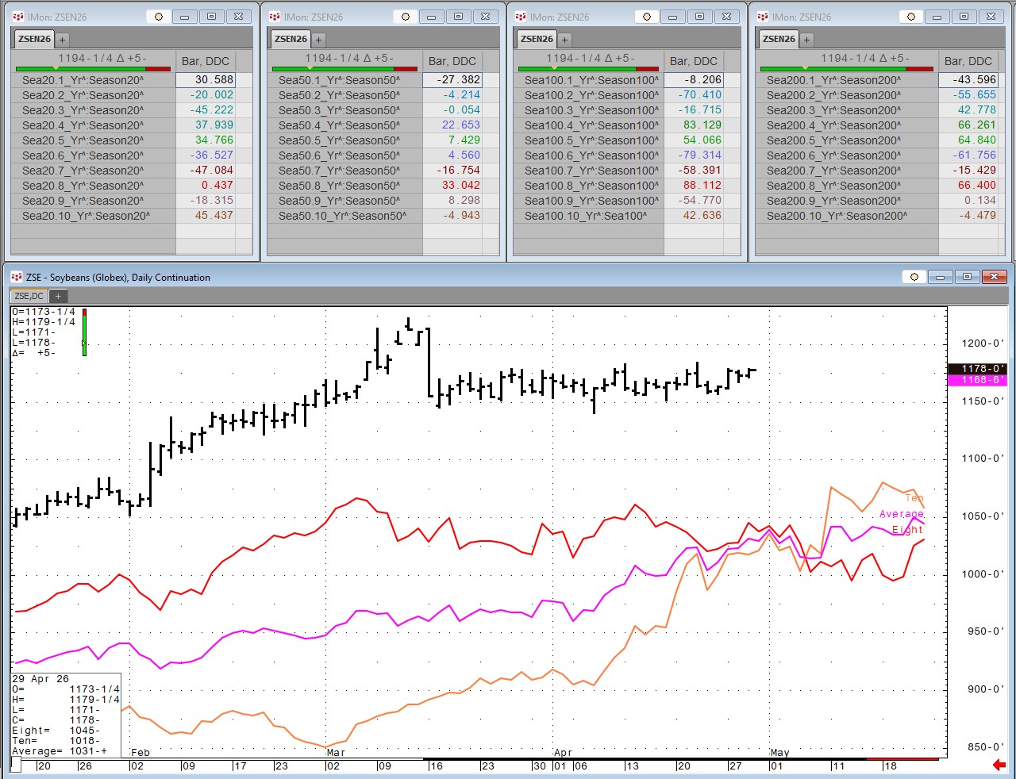Select ZSEN26 tab in the Season50 monitor
Image resolution: width=1016 pixels, height=779 pixels.
tap(291, 39)
